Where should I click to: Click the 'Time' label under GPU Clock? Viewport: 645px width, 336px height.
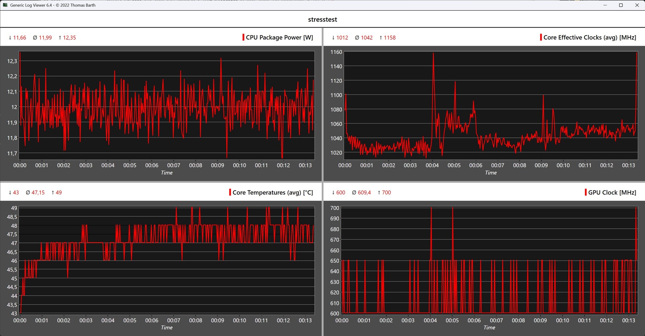pyautogui.click(x=489, y=328)
